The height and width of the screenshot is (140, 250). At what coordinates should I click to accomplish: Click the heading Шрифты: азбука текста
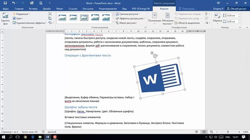pos(81,107)
